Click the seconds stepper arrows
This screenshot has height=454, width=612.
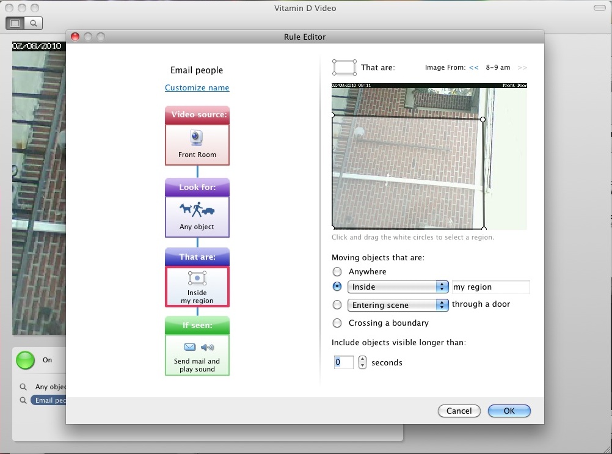tap(362, 362)
